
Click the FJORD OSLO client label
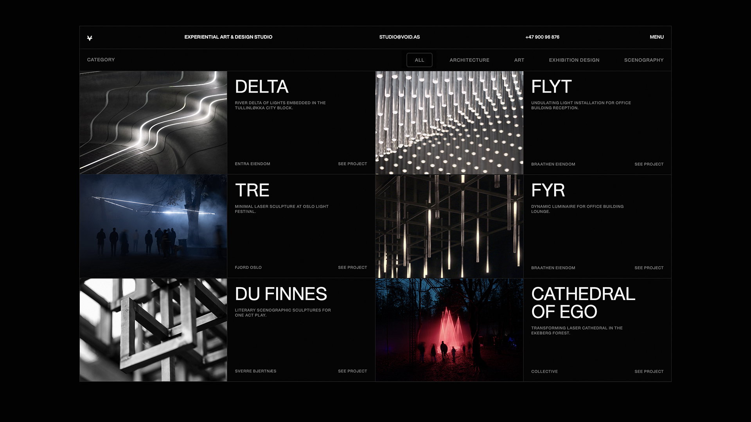click(x=248, y=268)
